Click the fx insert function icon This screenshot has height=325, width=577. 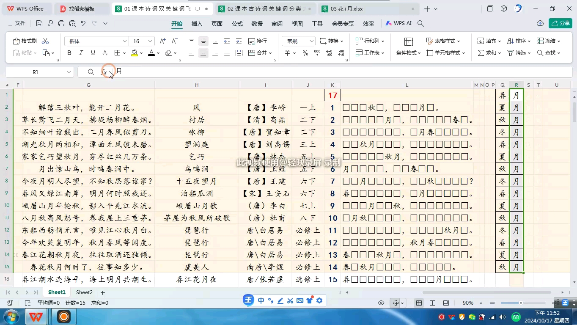pyautogui.click(x=104, y=72)
